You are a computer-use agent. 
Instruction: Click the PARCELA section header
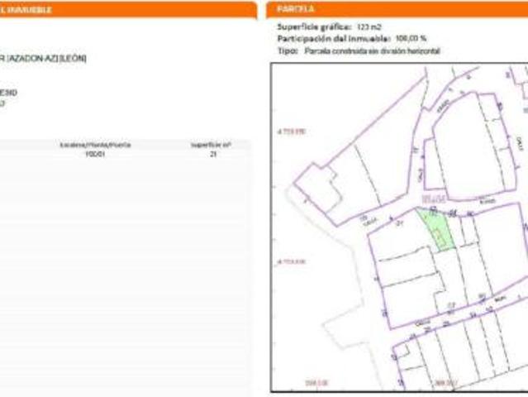tap(397, 9)
